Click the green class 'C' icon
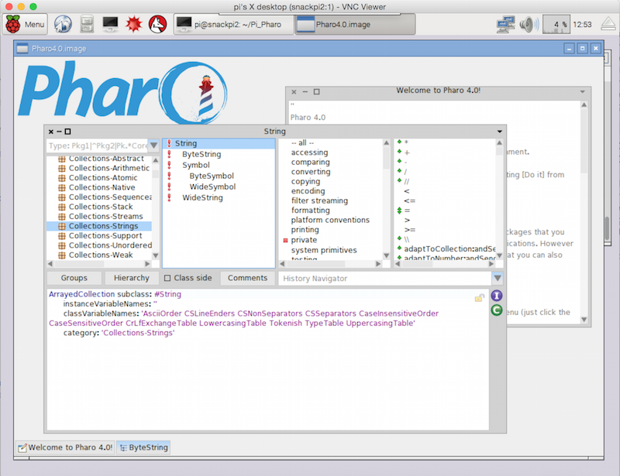Screen dimensions: 620x476 [497, 310]
